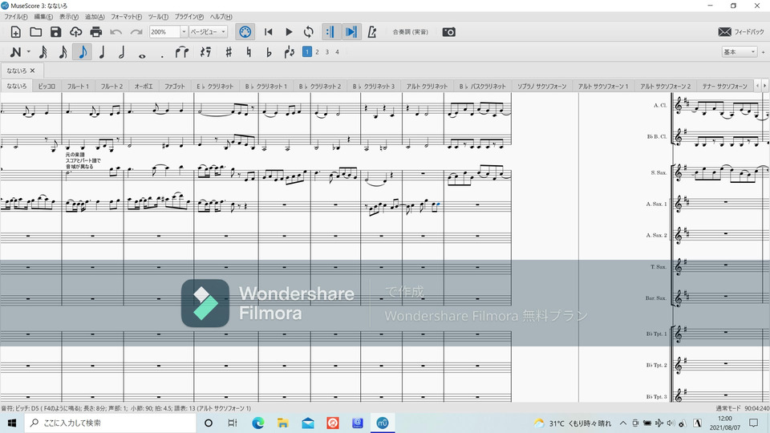Switch to ファゴット part tab

point(174,86)
